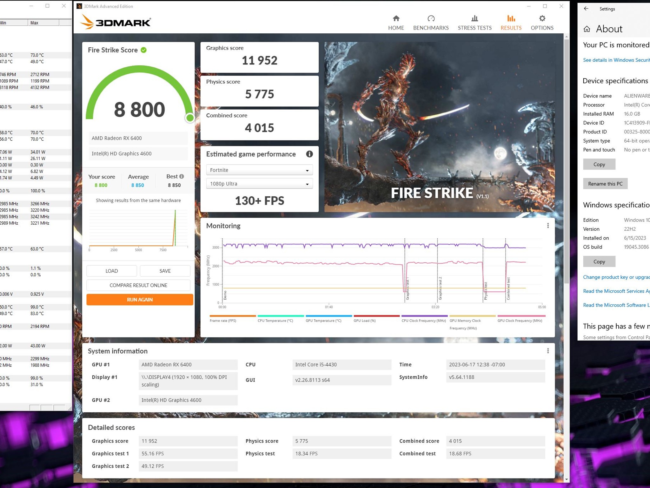The width and height of the screenshot is (650, 488).
Task: Click the scroll up arrow in 3DMark
Action: click(x=567, y=37)
